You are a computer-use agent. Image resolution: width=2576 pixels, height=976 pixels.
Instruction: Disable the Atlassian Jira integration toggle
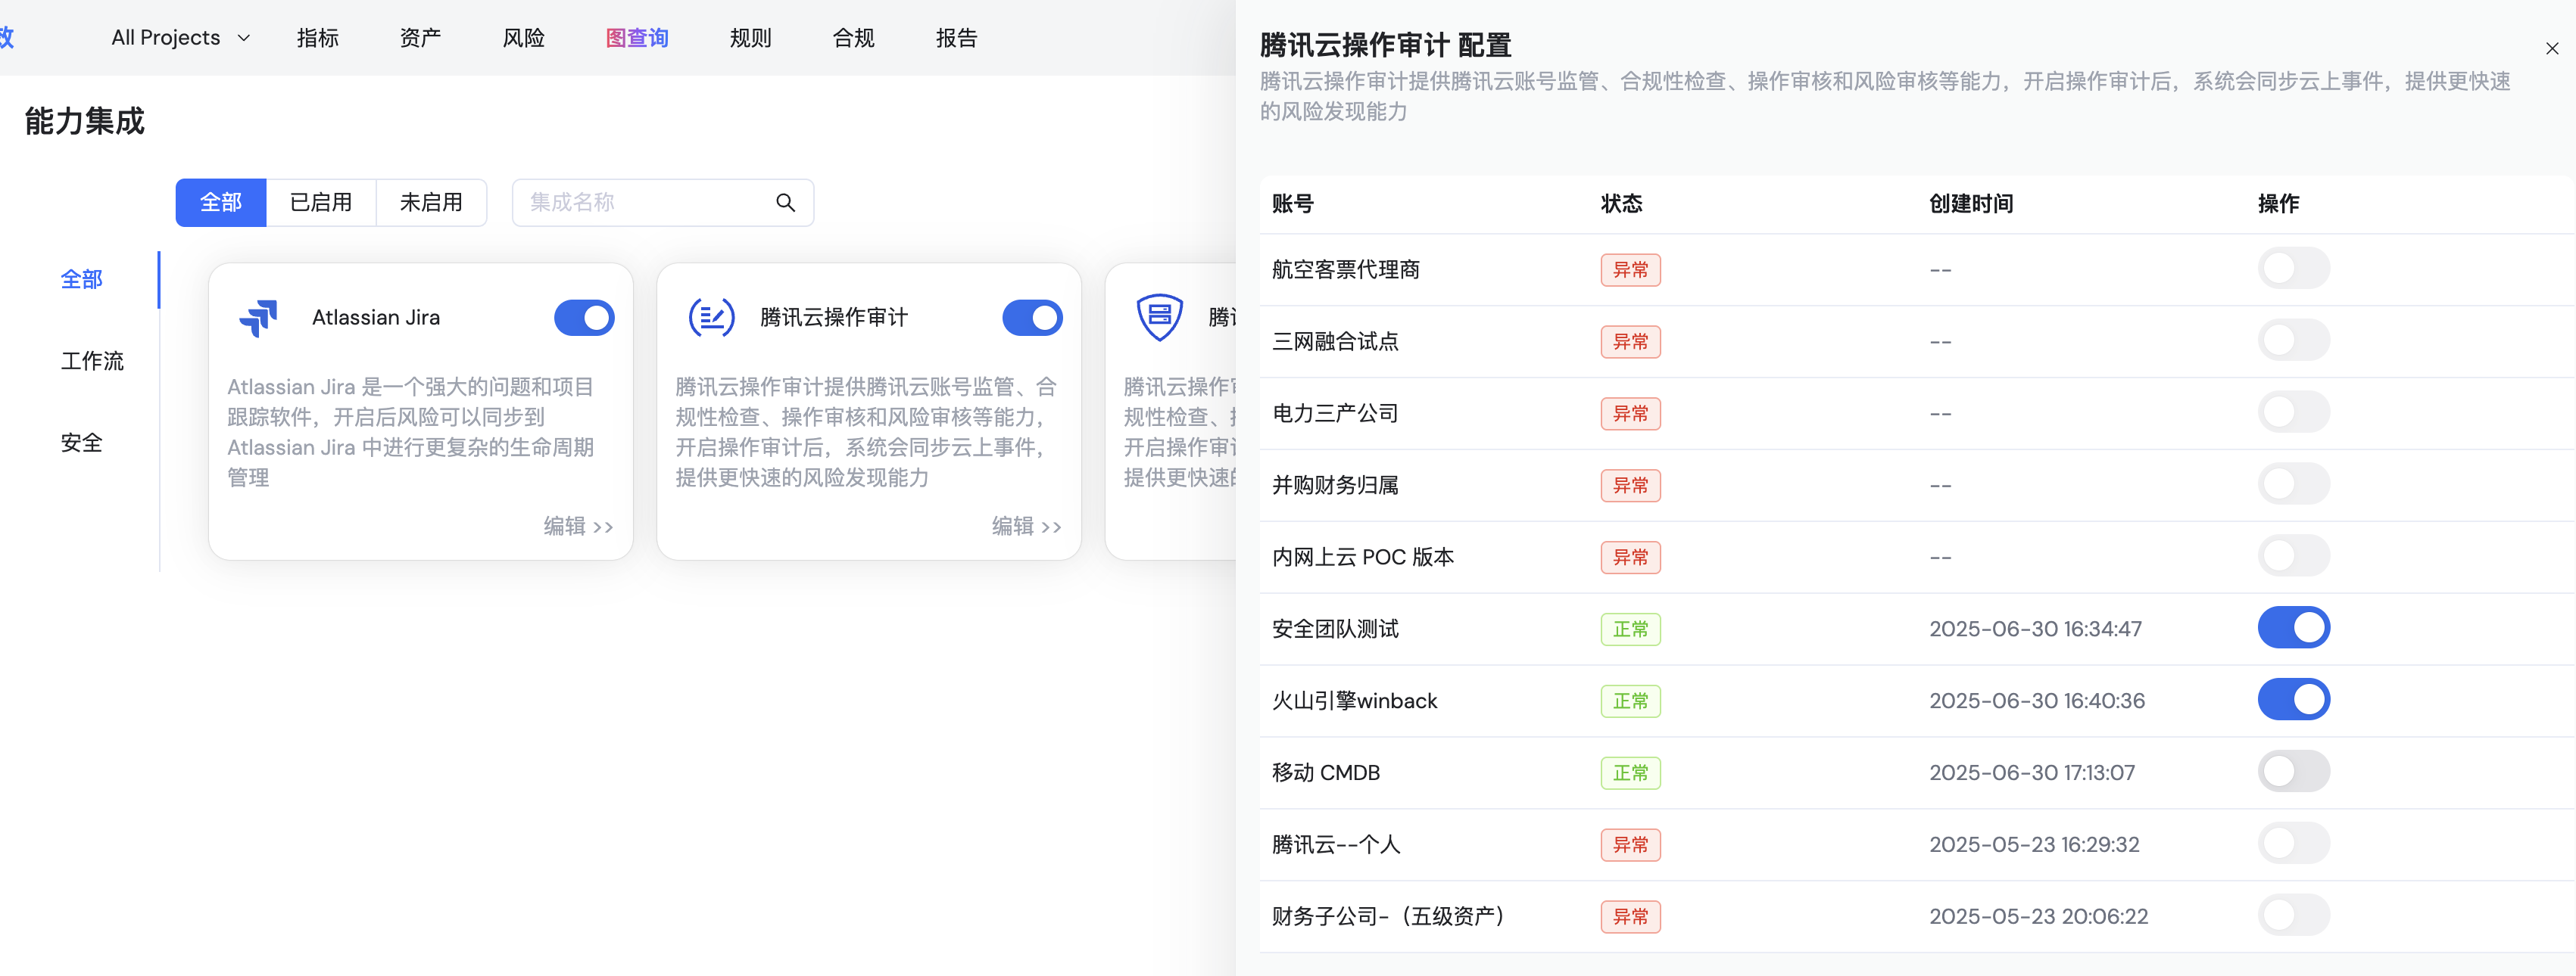(x=584, y=318)
